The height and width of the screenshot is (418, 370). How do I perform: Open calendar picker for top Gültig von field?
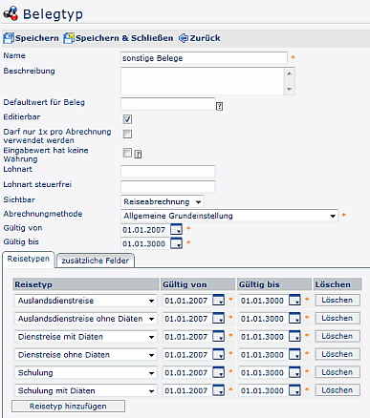point(176,229)
